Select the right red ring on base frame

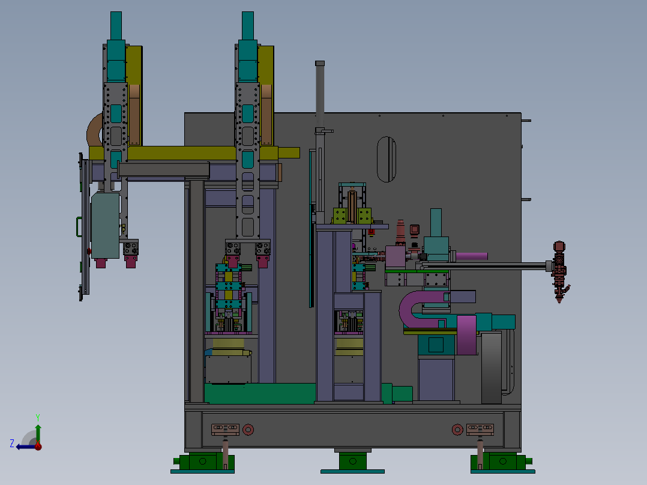pyautogui.click(x=457, y=430)
